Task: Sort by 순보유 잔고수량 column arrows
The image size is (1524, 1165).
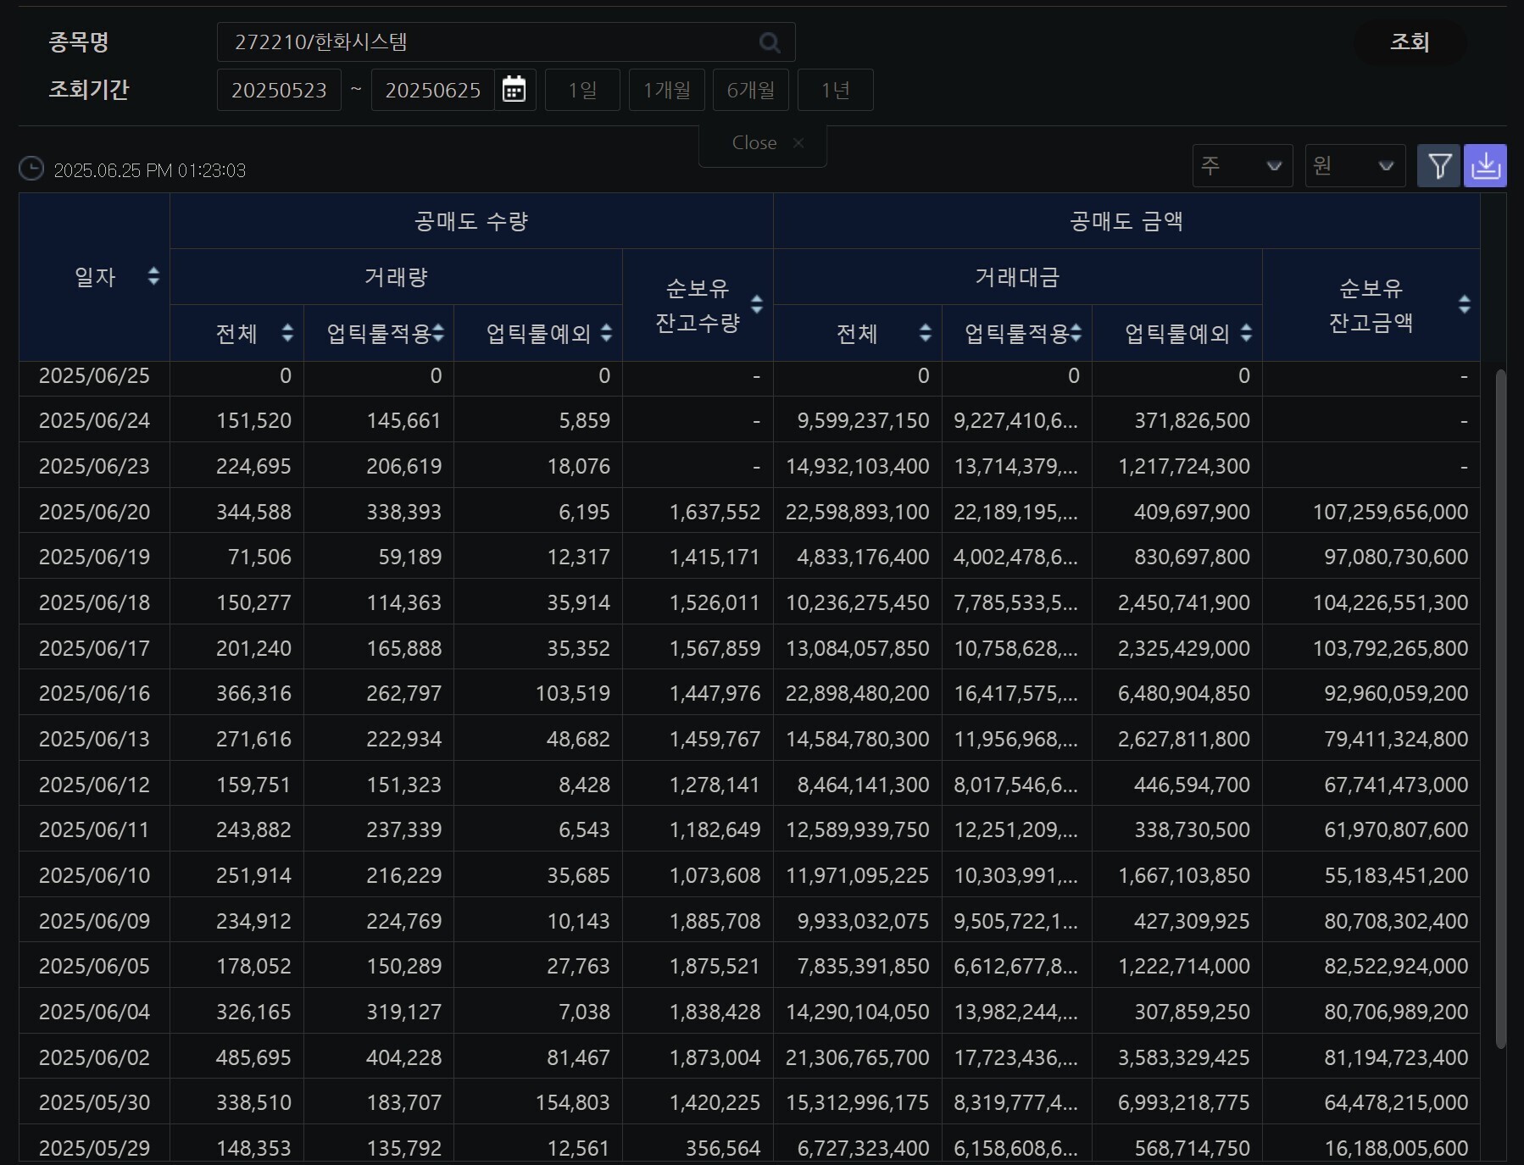Action: 757,304
